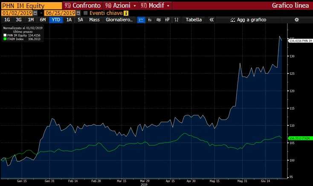
Task: Click the 110 price axis label
Action: click(292, 126)
